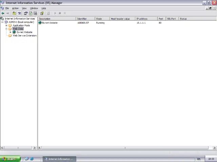
Task: Click the EN language indicator
Action: (199, 159)
